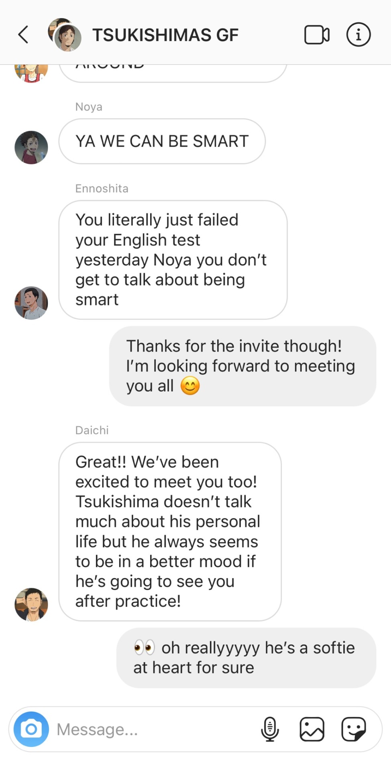Open the sticker picker

354,729
